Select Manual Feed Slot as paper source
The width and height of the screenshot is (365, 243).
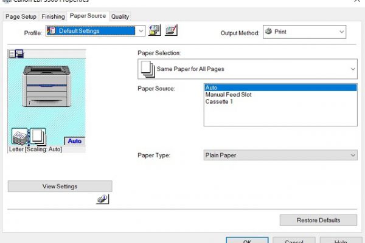tap(228, 95)
